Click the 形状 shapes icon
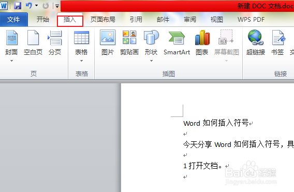Viewport: 294px width, 192px height. [x=151, y=37]
